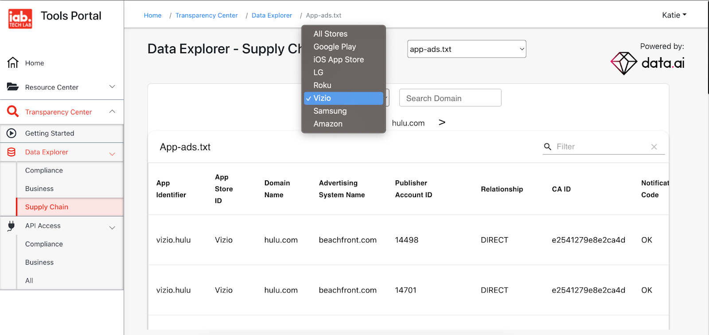Expand the Resource Center section
This screenshot has height=335, width=709.
pyautogui.click(x=112, y=86)
